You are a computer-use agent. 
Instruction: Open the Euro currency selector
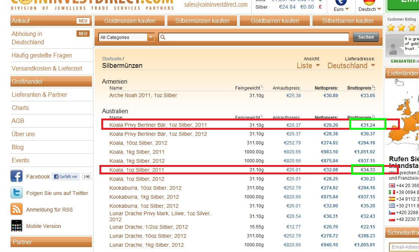341,9
